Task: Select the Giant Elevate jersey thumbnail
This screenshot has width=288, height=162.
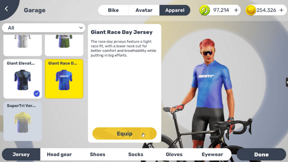Action: point(23,79)
